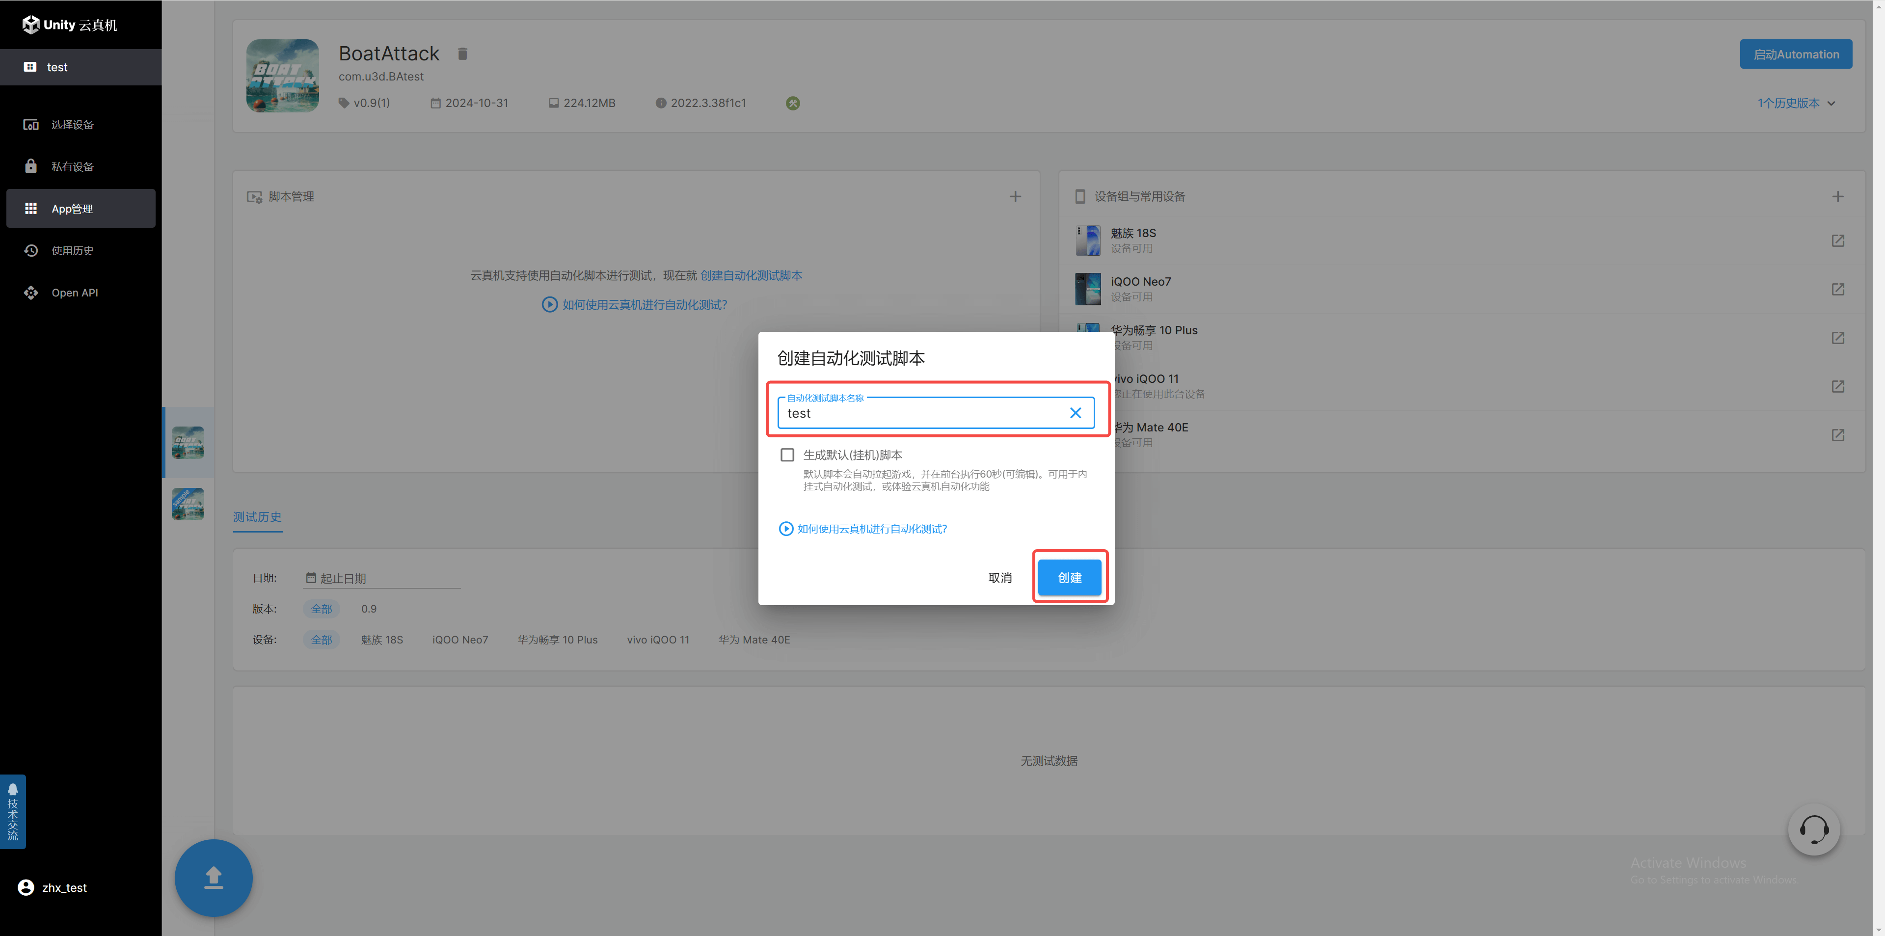Screen dimensions: 1885x936
Task: Expand the 1个历史版本 dropdown
Action: tap(1796, 103)
